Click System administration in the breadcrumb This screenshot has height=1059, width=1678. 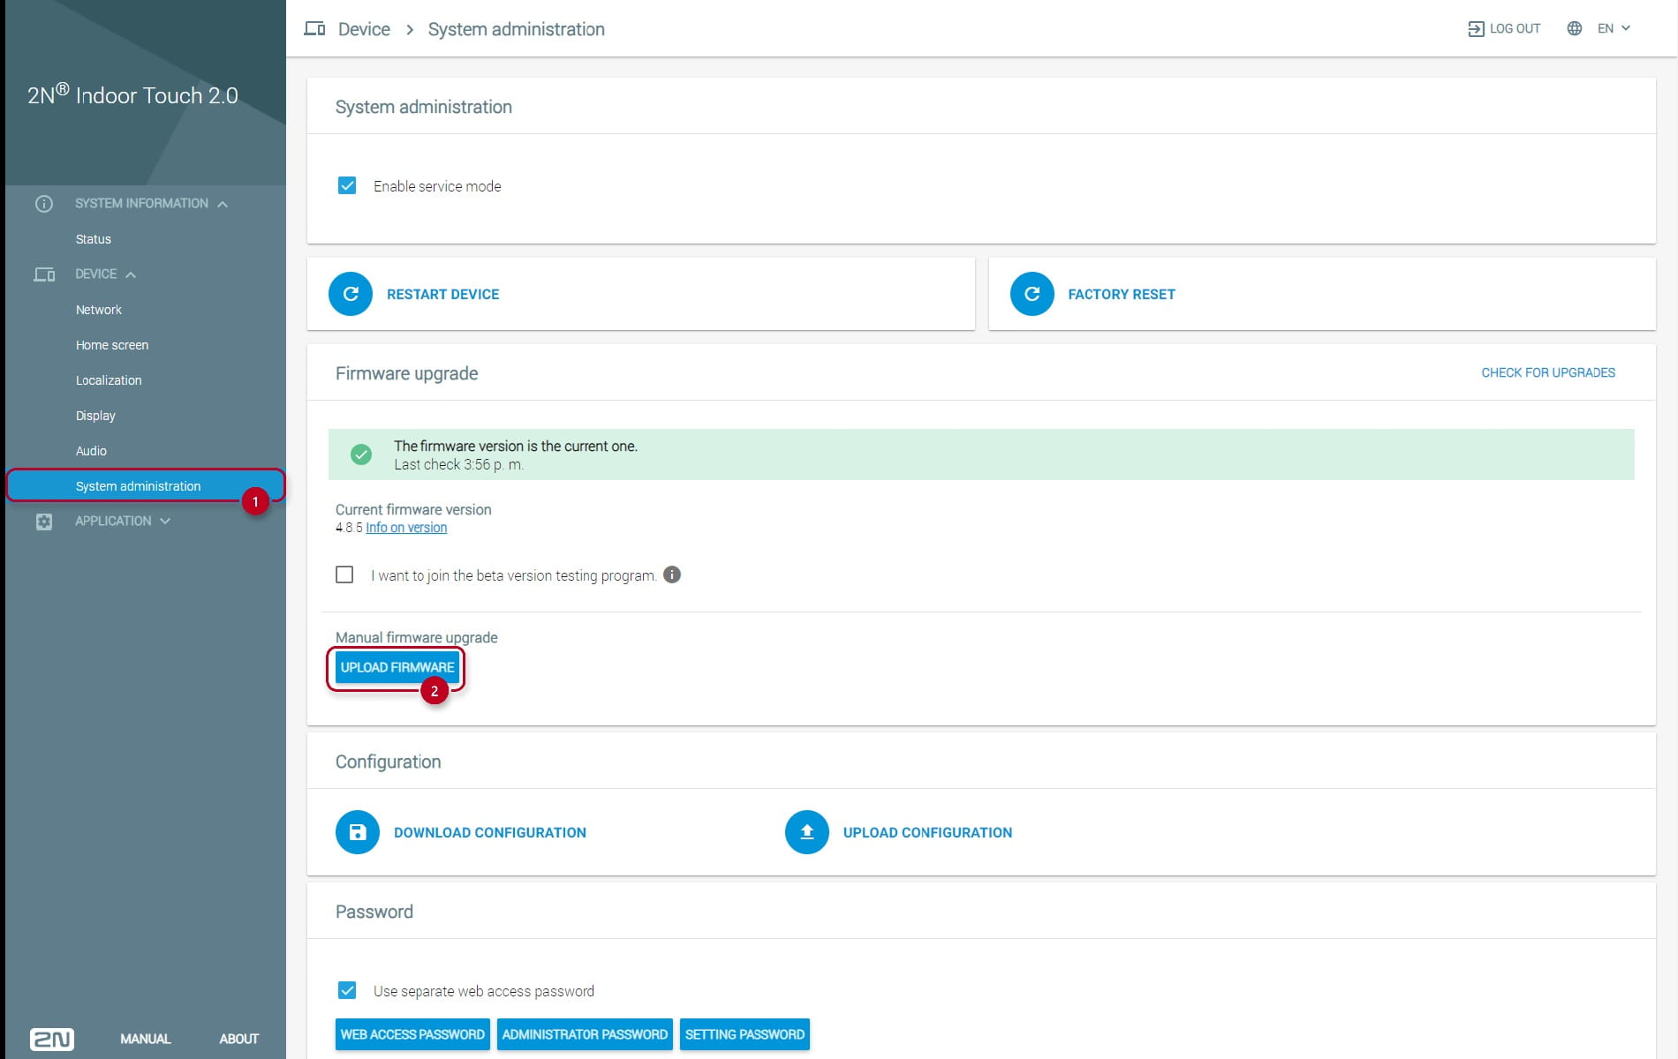point(517,29)
